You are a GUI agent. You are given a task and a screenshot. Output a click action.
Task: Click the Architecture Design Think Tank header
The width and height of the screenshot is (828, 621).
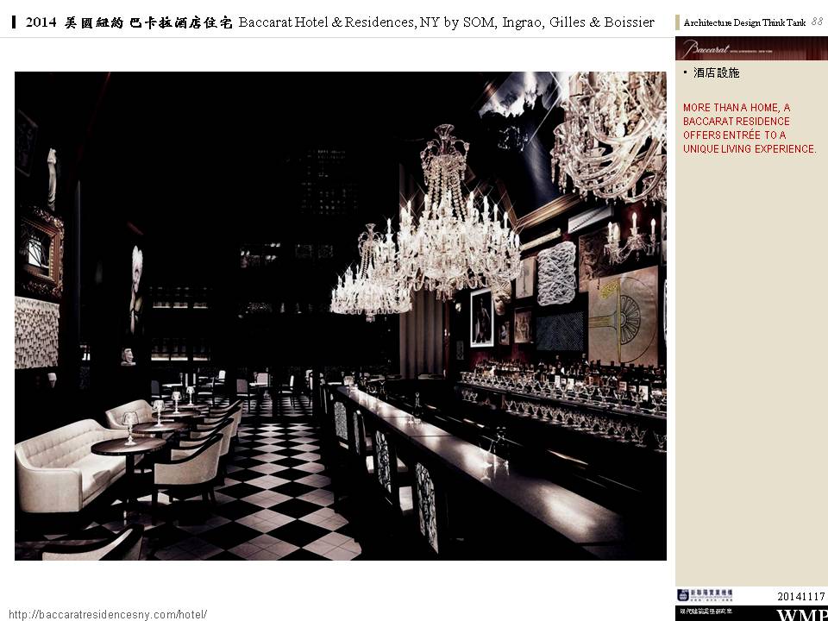743,23
